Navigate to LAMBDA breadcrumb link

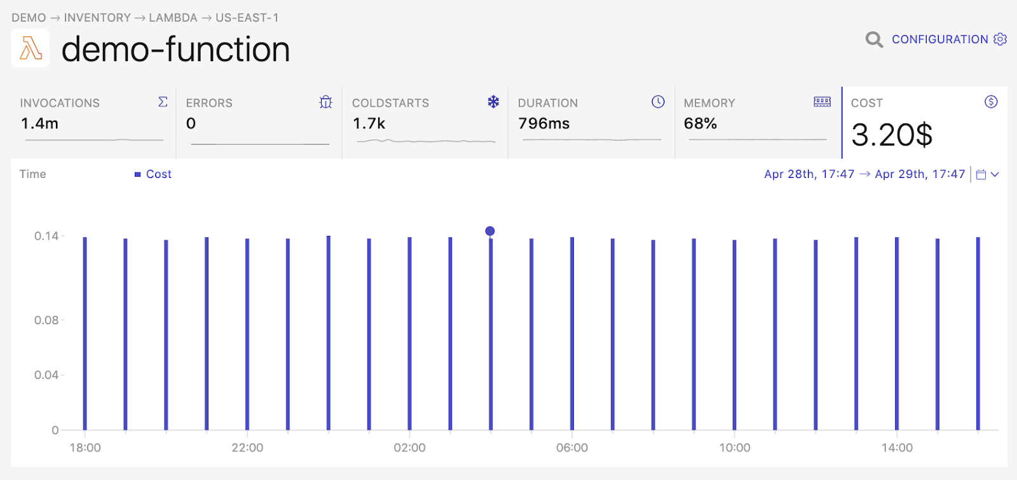pyautogui.click(x=173, y=18)
